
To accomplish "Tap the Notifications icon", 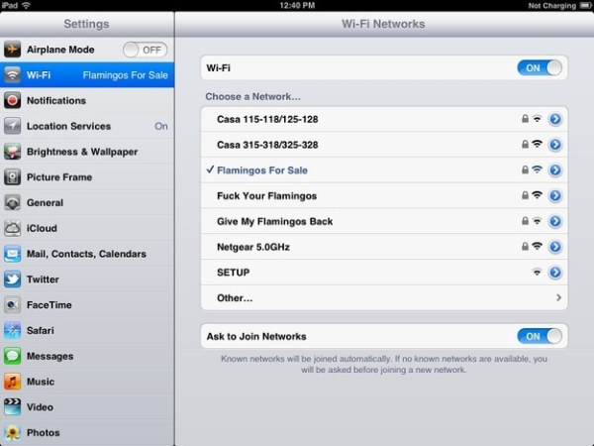I will pos(12,100).
